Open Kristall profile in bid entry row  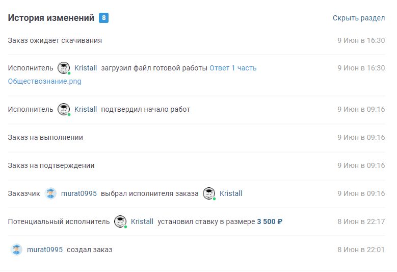click(142, 221)
